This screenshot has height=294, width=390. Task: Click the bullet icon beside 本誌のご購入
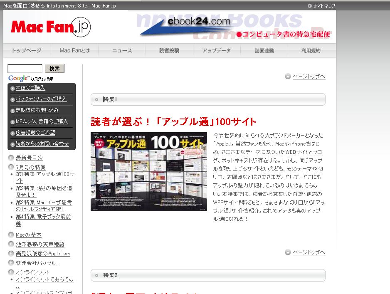click(x=12, y=88)
